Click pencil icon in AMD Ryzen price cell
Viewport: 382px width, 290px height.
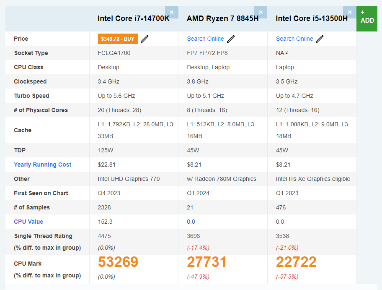(x=231, y=39)
